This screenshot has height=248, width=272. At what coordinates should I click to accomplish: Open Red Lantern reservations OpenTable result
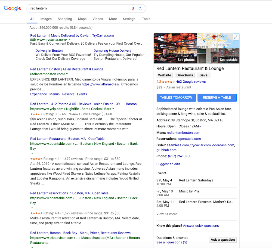(69, 193)
